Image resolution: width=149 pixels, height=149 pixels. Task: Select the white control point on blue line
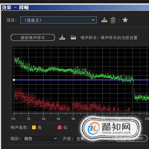14,80
